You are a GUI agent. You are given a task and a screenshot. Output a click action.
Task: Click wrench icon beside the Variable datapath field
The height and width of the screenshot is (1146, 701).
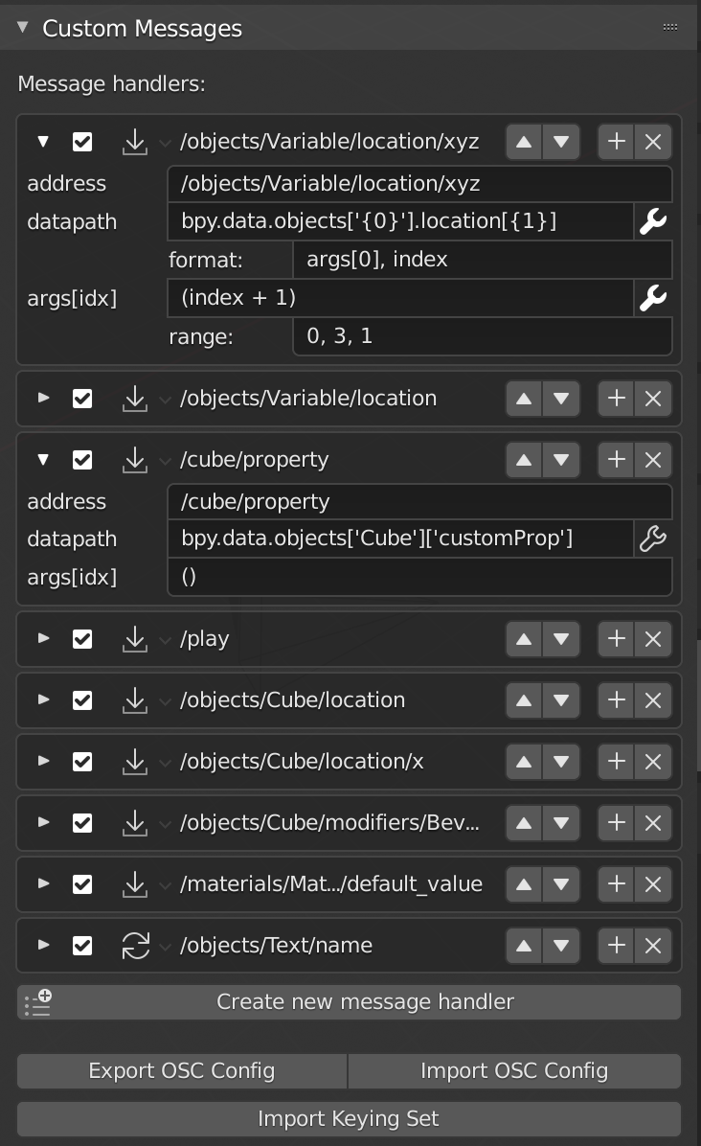[x=653, y=221]
